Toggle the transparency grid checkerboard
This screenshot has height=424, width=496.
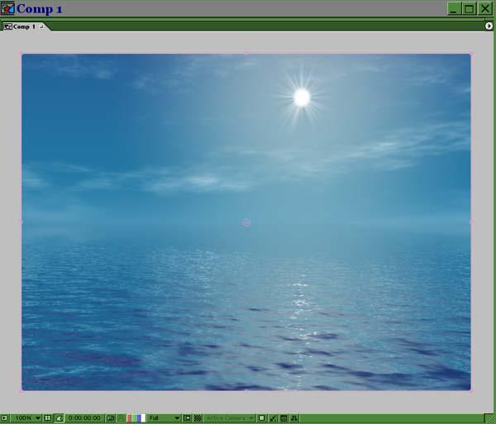pos(198,418)
